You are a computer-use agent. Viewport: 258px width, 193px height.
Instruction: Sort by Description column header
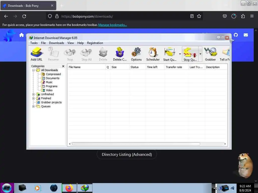[216, 67]
